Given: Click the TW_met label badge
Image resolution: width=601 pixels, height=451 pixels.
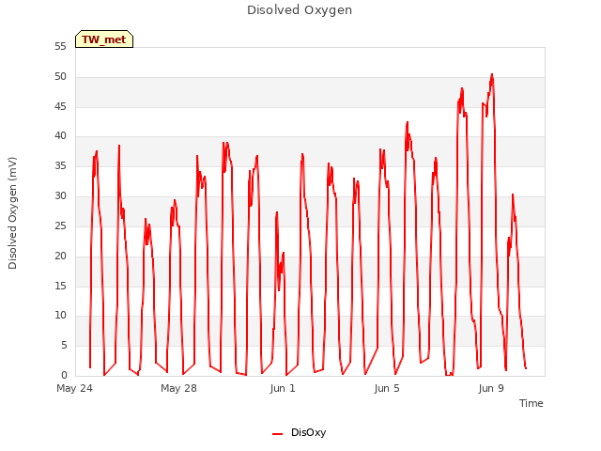Looking at the screenshot, I should (104, 39).
